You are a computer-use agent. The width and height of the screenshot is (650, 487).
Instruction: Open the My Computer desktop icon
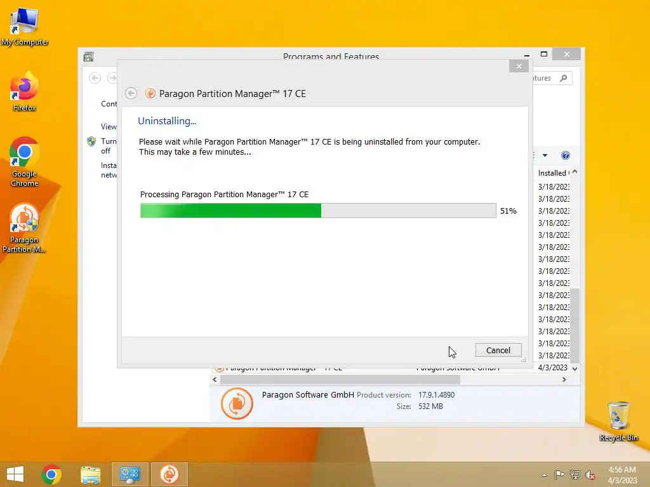[x=25, y=27]
